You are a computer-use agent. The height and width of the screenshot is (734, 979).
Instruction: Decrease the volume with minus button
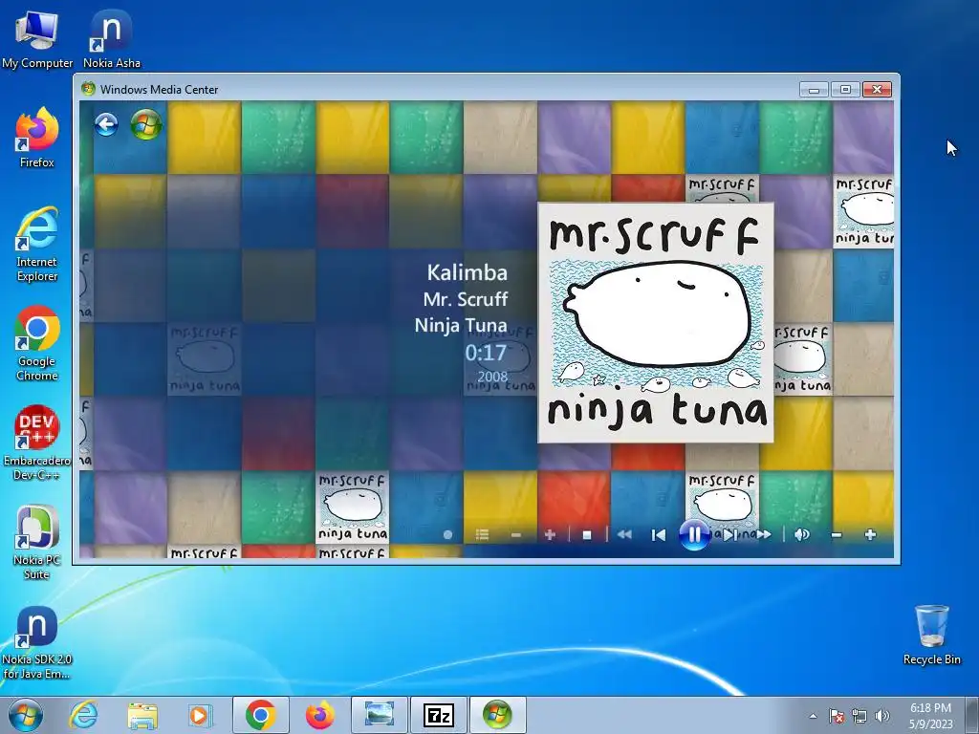pyautogui.click(x=837, y=535)
